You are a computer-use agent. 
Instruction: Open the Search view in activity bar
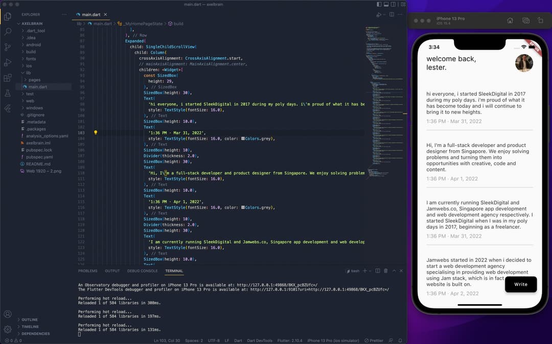[8, 32]
